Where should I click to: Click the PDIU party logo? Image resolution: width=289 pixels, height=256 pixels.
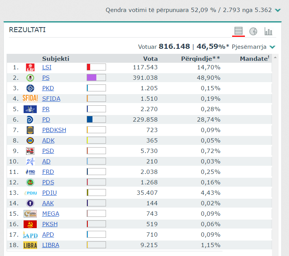(x=30, y=193)
